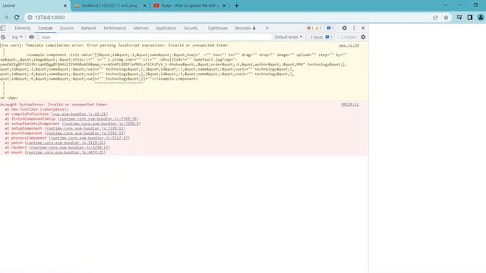
Task: Switch to the localhost / 127.0.0.1 tab
Action: coord(110,5)
